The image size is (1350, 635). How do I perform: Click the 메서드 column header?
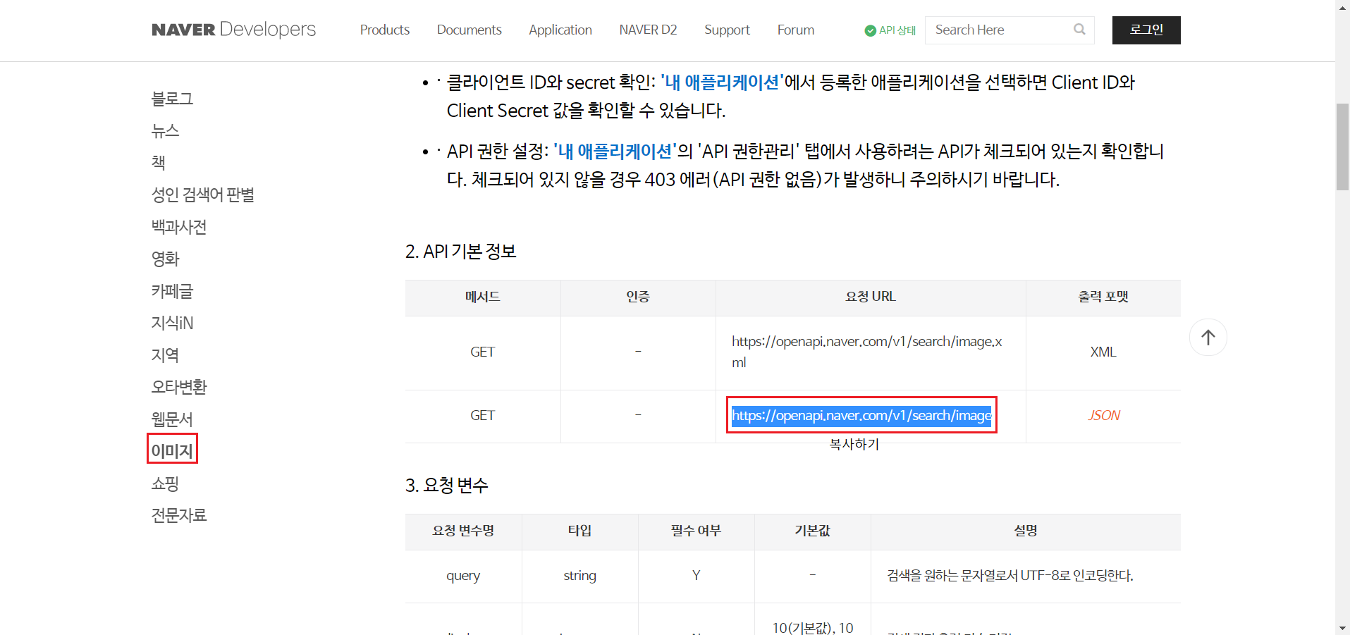tap(483, 297)
